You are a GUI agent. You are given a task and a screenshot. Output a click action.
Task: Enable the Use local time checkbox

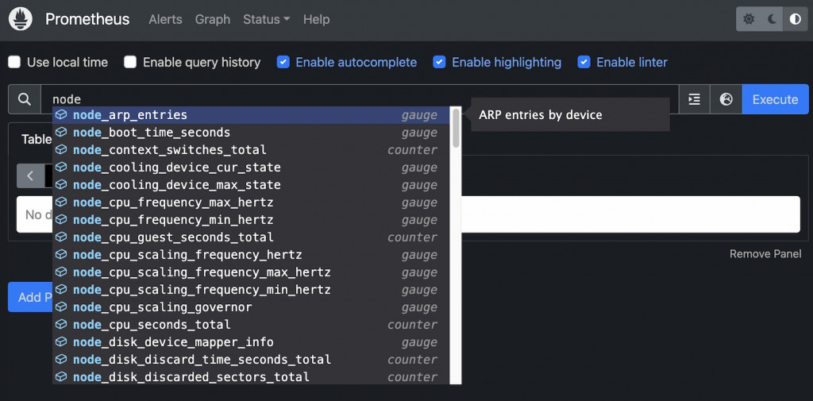[14, 62]
